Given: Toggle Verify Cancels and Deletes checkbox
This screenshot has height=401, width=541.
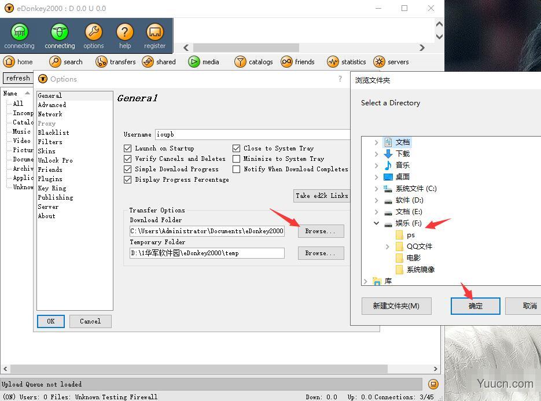Looking at the screenshot, I should 128,159.
